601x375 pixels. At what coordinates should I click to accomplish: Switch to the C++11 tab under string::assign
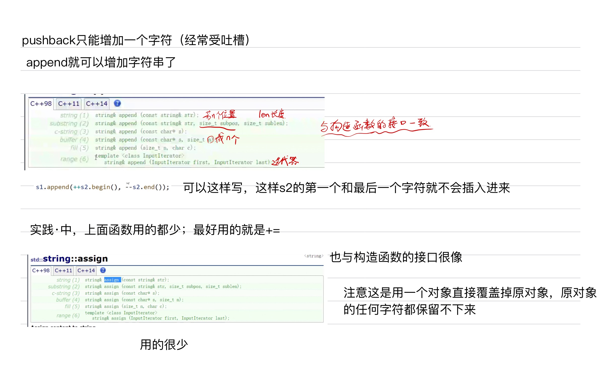tap(63, 271)
